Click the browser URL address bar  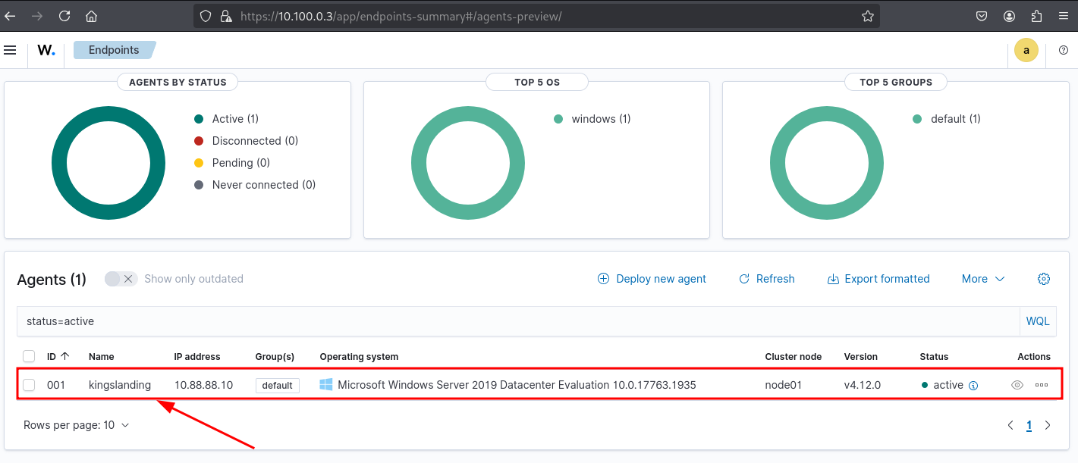(x=536, y=16)
